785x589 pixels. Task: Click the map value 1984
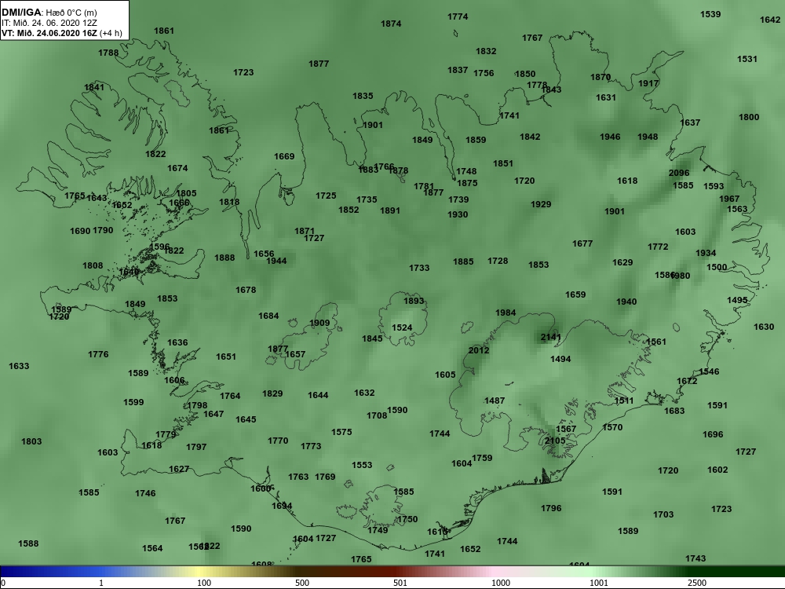[x=506, y=313]
